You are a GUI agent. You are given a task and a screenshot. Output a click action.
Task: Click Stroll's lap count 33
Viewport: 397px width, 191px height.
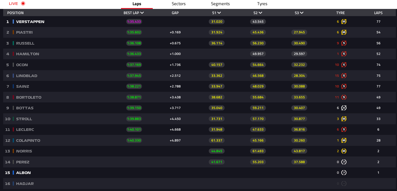[x=378, y=119]
